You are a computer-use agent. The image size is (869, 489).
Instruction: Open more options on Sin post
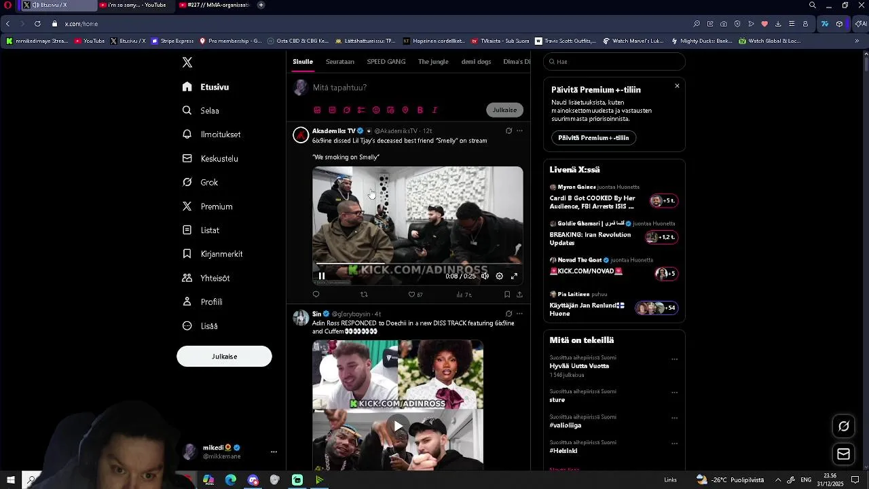tap(519, 314)
